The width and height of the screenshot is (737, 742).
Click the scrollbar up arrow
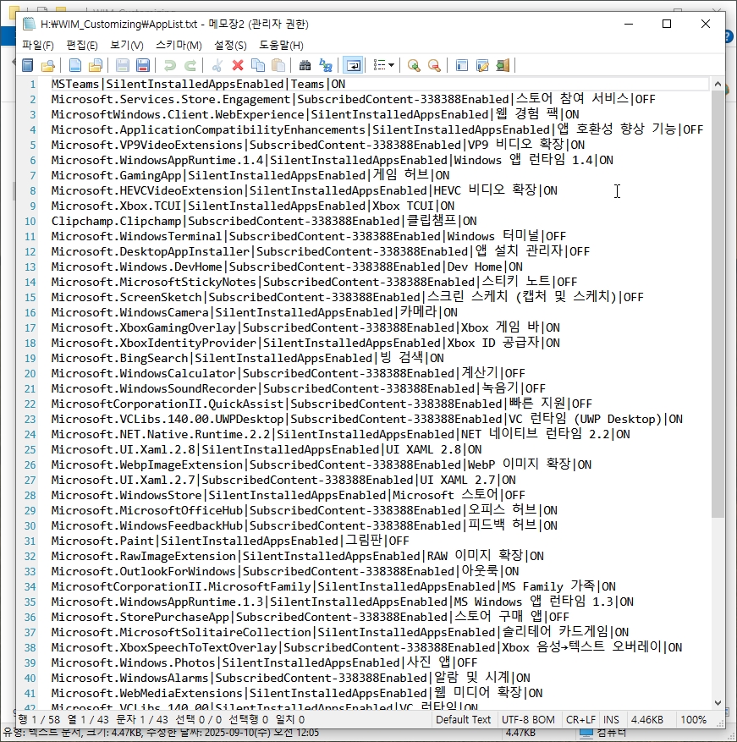pos(718,85)
